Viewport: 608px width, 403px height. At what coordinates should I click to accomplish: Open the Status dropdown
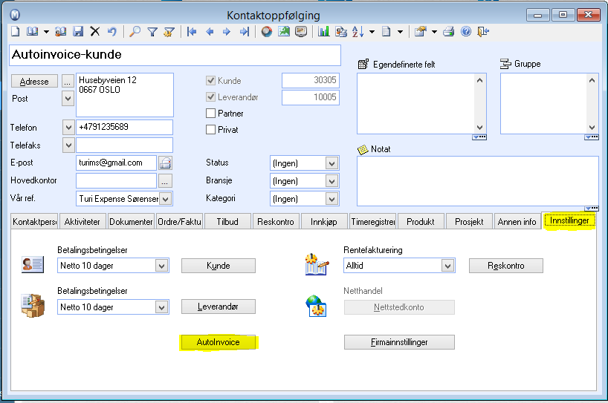pyautogui.click(x=332, y=163)
